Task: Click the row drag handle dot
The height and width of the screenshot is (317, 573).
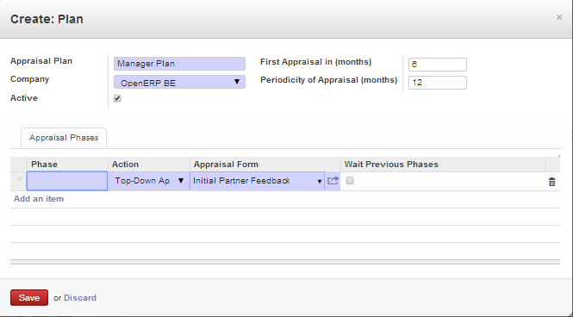Action: (x=20, y=179)
